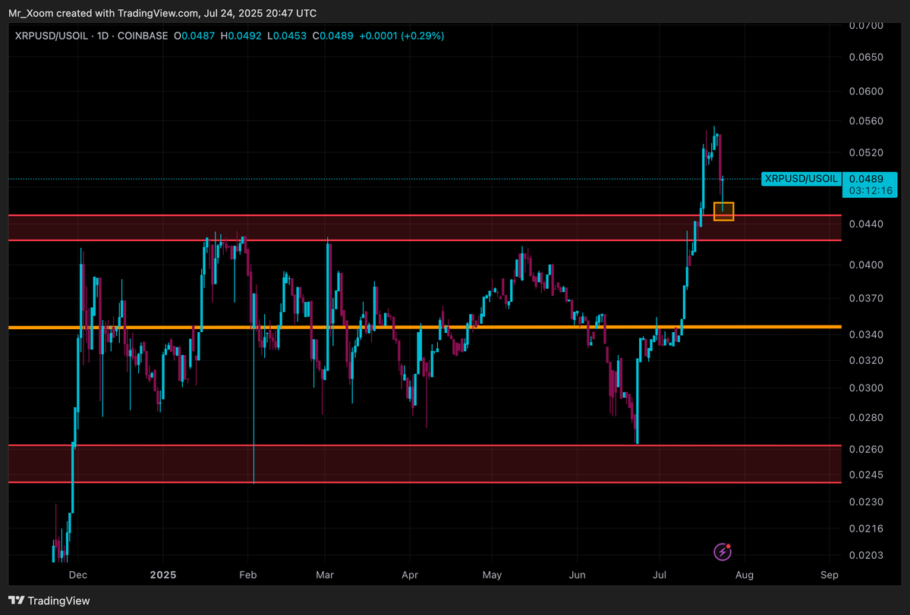Click the close value C0.0489
The height and width of the screenshot is (615, 910).
(332, 36)
